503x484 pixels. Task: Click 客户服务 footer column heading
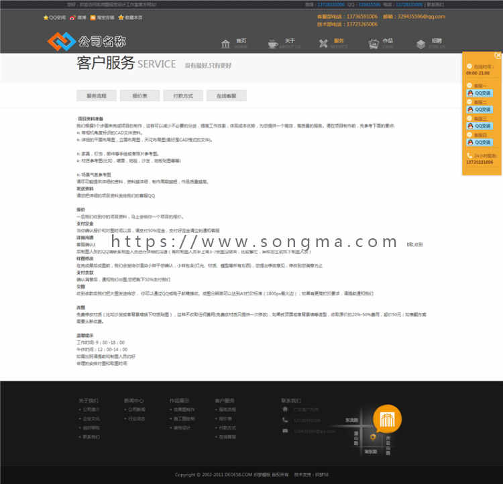click(225, 401)
